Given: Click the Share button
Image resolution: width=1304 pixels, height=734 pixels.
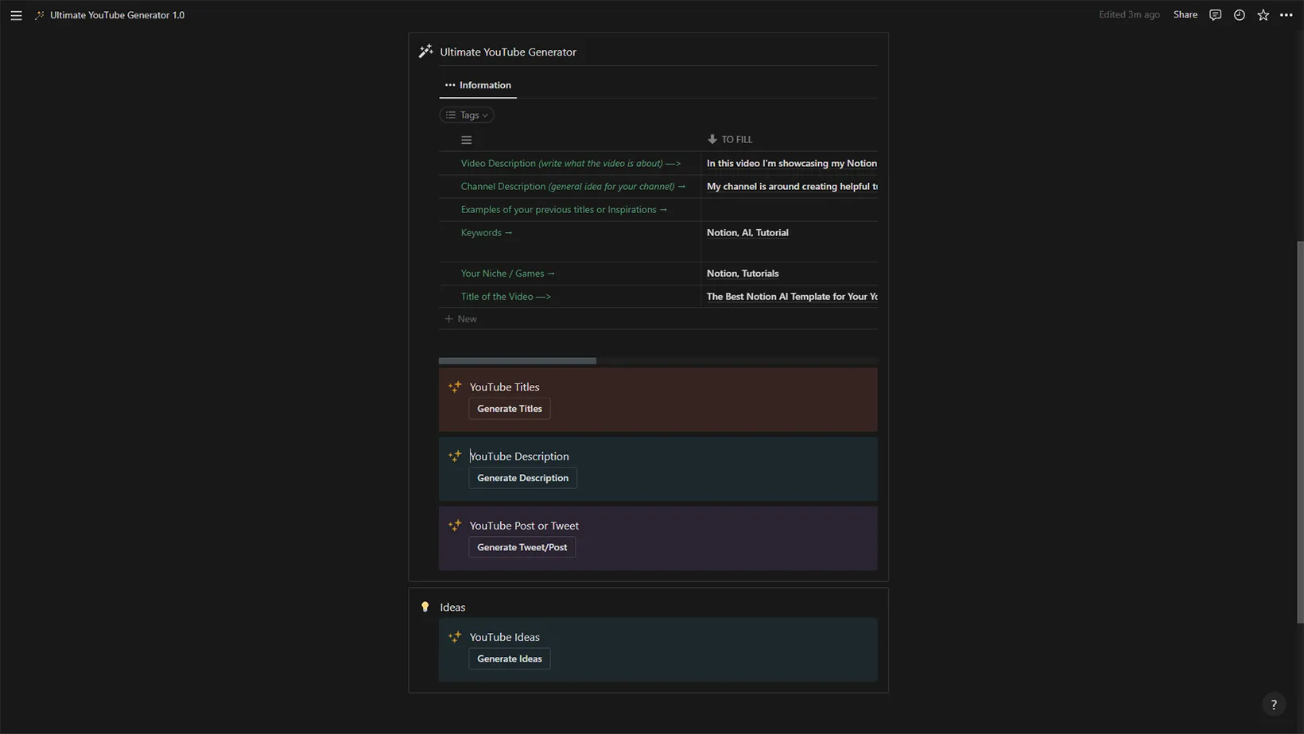Looking at the screenshot, I should click(x=1185, y=14).
